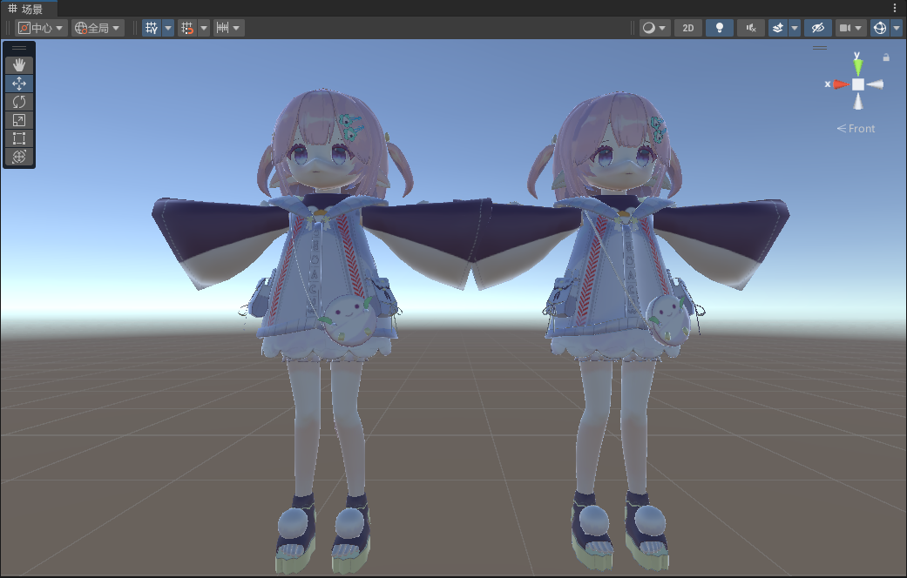
Task: Click the red X axis gizmo cone
Action: tap(838, 84)
